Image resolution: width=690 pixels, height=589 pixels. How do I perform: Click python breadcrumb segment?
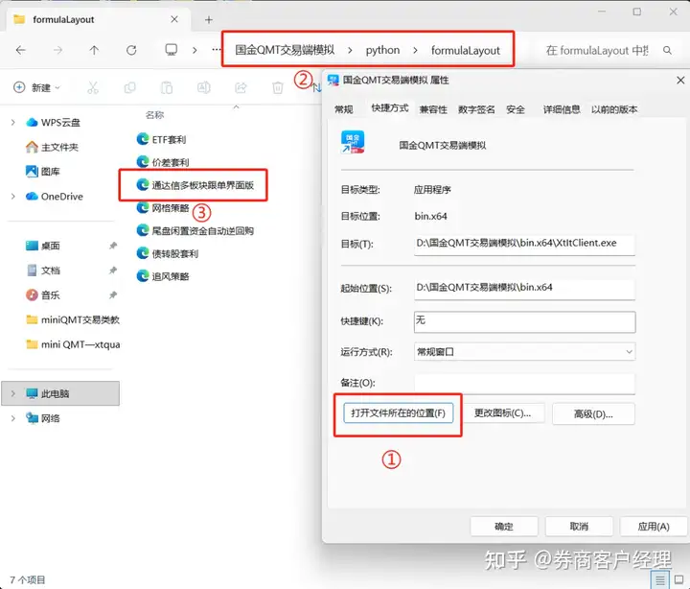click(x=382, y=50)
